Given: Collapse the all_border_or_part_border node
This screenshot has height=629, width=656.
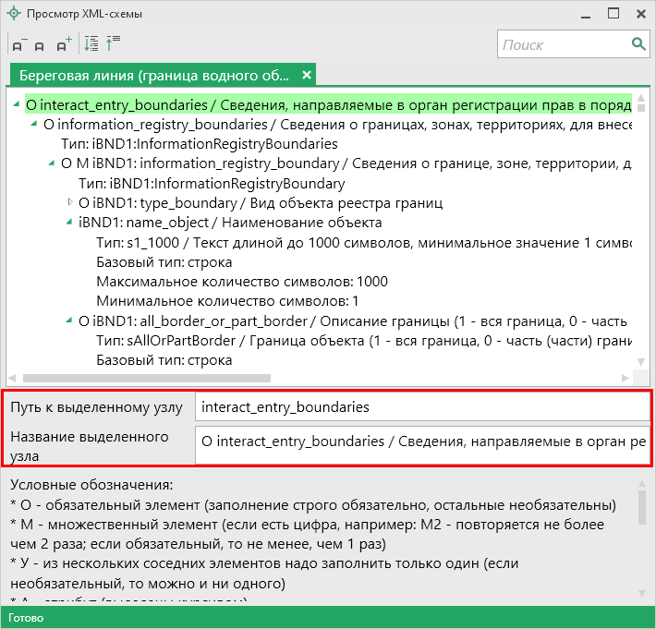Looking at the screenshot, I should (x=70, y=321).
